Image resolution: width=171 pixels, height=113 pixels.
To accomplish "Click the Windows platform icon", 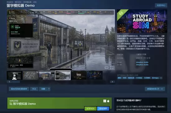I will pos(105,101).
